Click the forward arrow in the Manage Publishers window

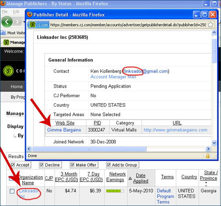pyautogui.click(x=17, y=22)
